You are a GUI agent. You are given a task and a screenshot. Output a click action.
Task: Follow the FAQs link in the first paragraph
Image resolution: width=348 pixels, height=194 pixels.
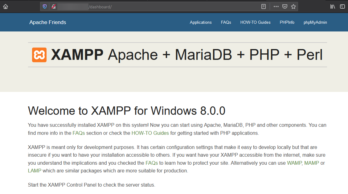click(x=79, y=133)
